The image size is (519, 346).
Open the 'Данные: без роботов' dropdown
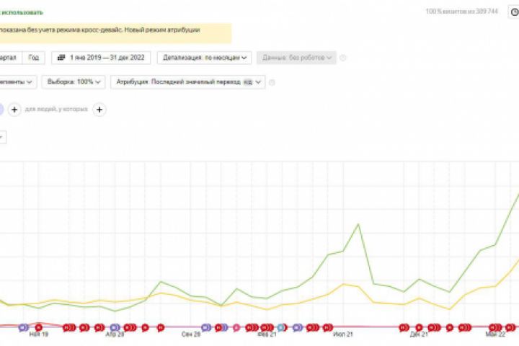296,58
